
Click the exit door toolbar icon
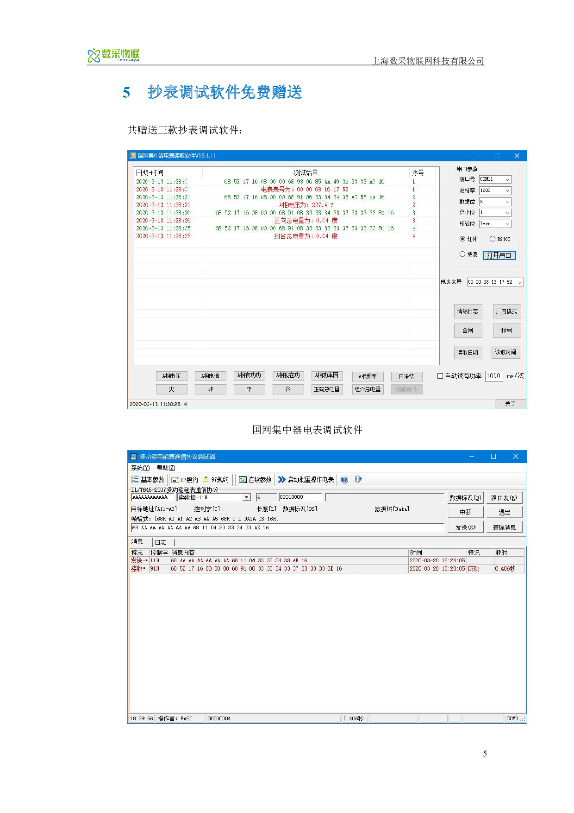coord(358,479)
